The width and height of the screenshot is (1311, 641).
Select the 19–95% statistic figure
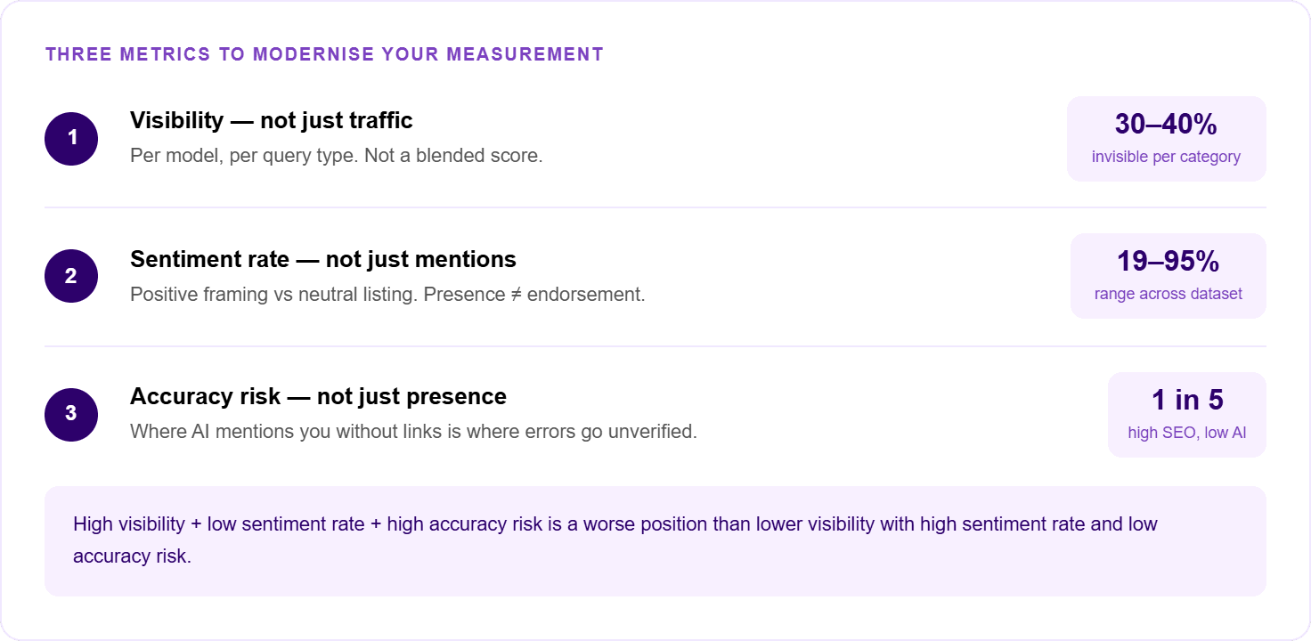tap(1168, 261)
